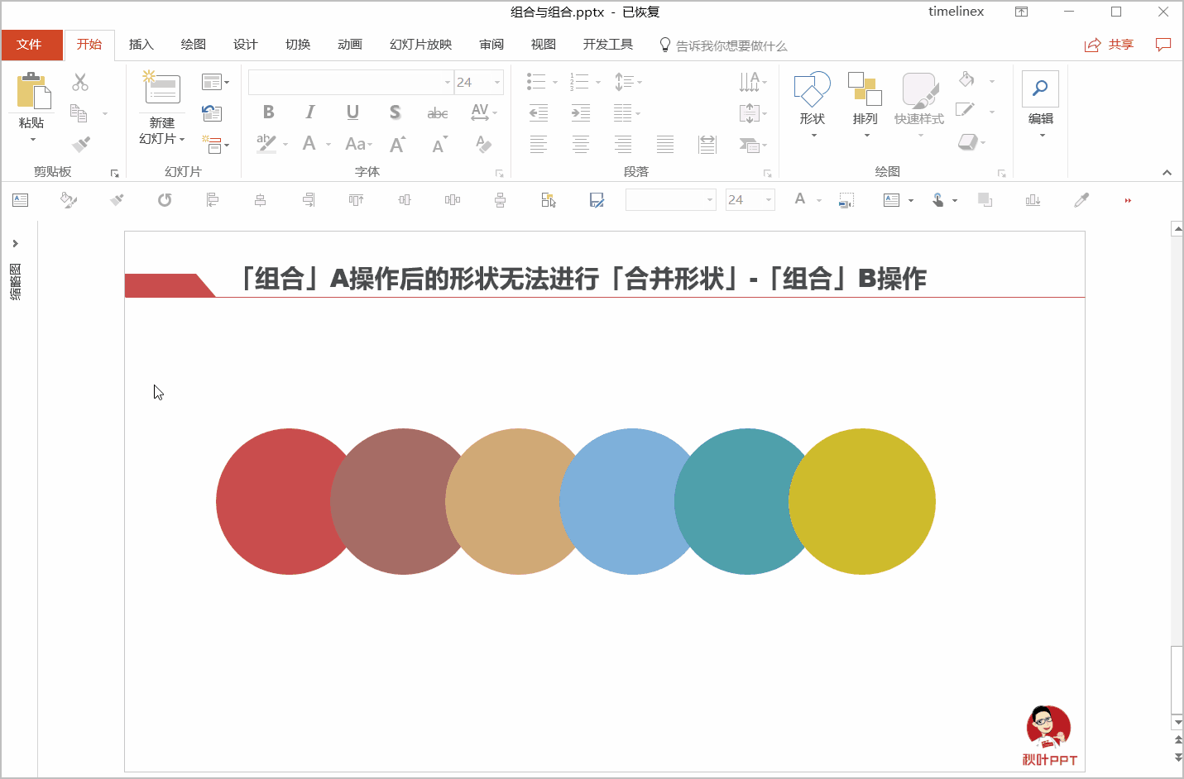
Task: Click eyedropper icon in quick toolbar
Action: (1081, 200)
